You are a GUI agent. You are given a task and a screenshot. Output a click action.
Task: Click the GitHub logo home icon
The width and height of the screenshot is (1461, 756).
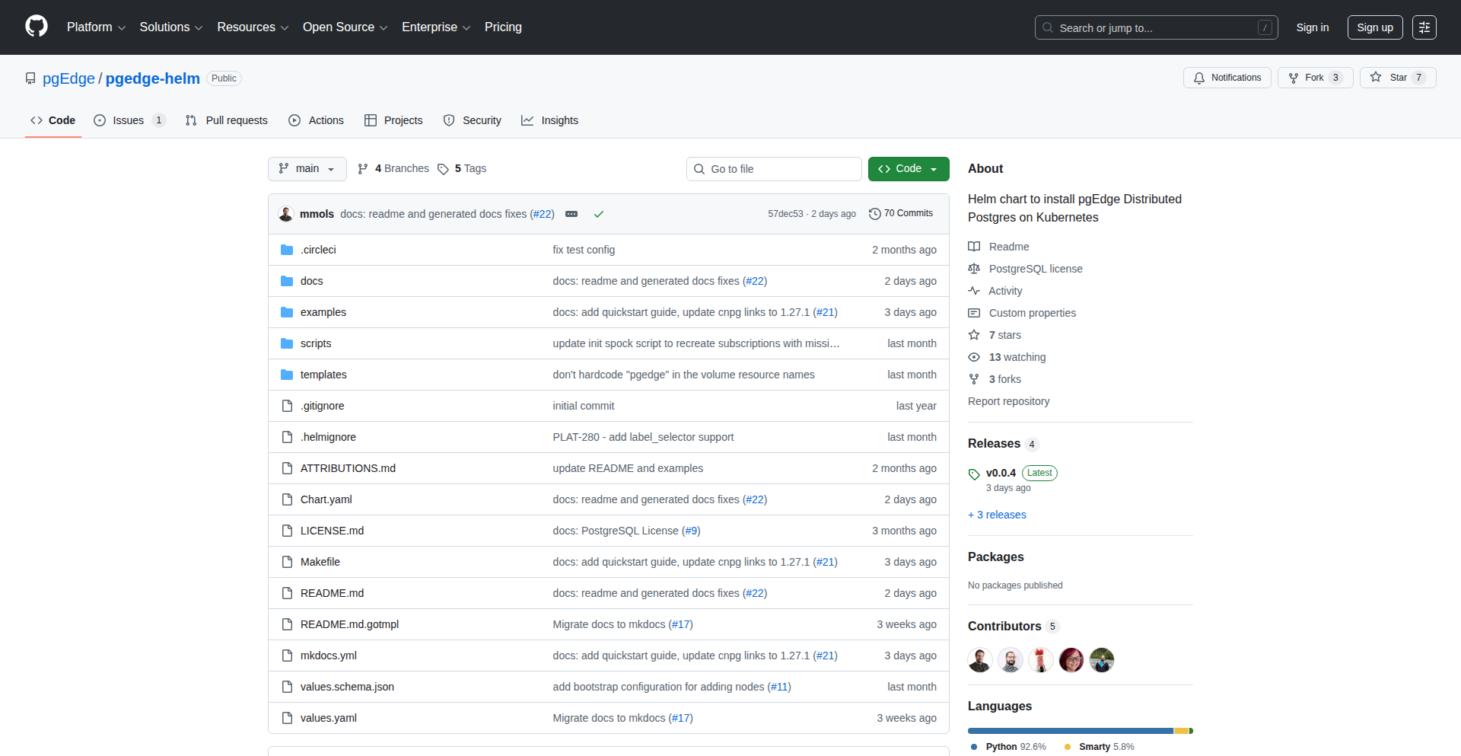click(x=35, y=27)
